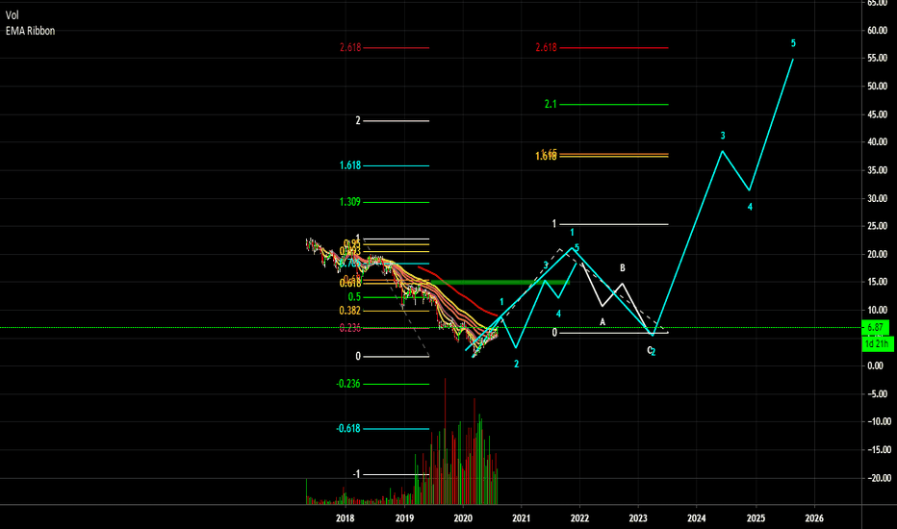The width and height of the screenshot is (897, 529).
Task: Select the orange 0.382 Fibonacci label
Action: click(350, 311)
